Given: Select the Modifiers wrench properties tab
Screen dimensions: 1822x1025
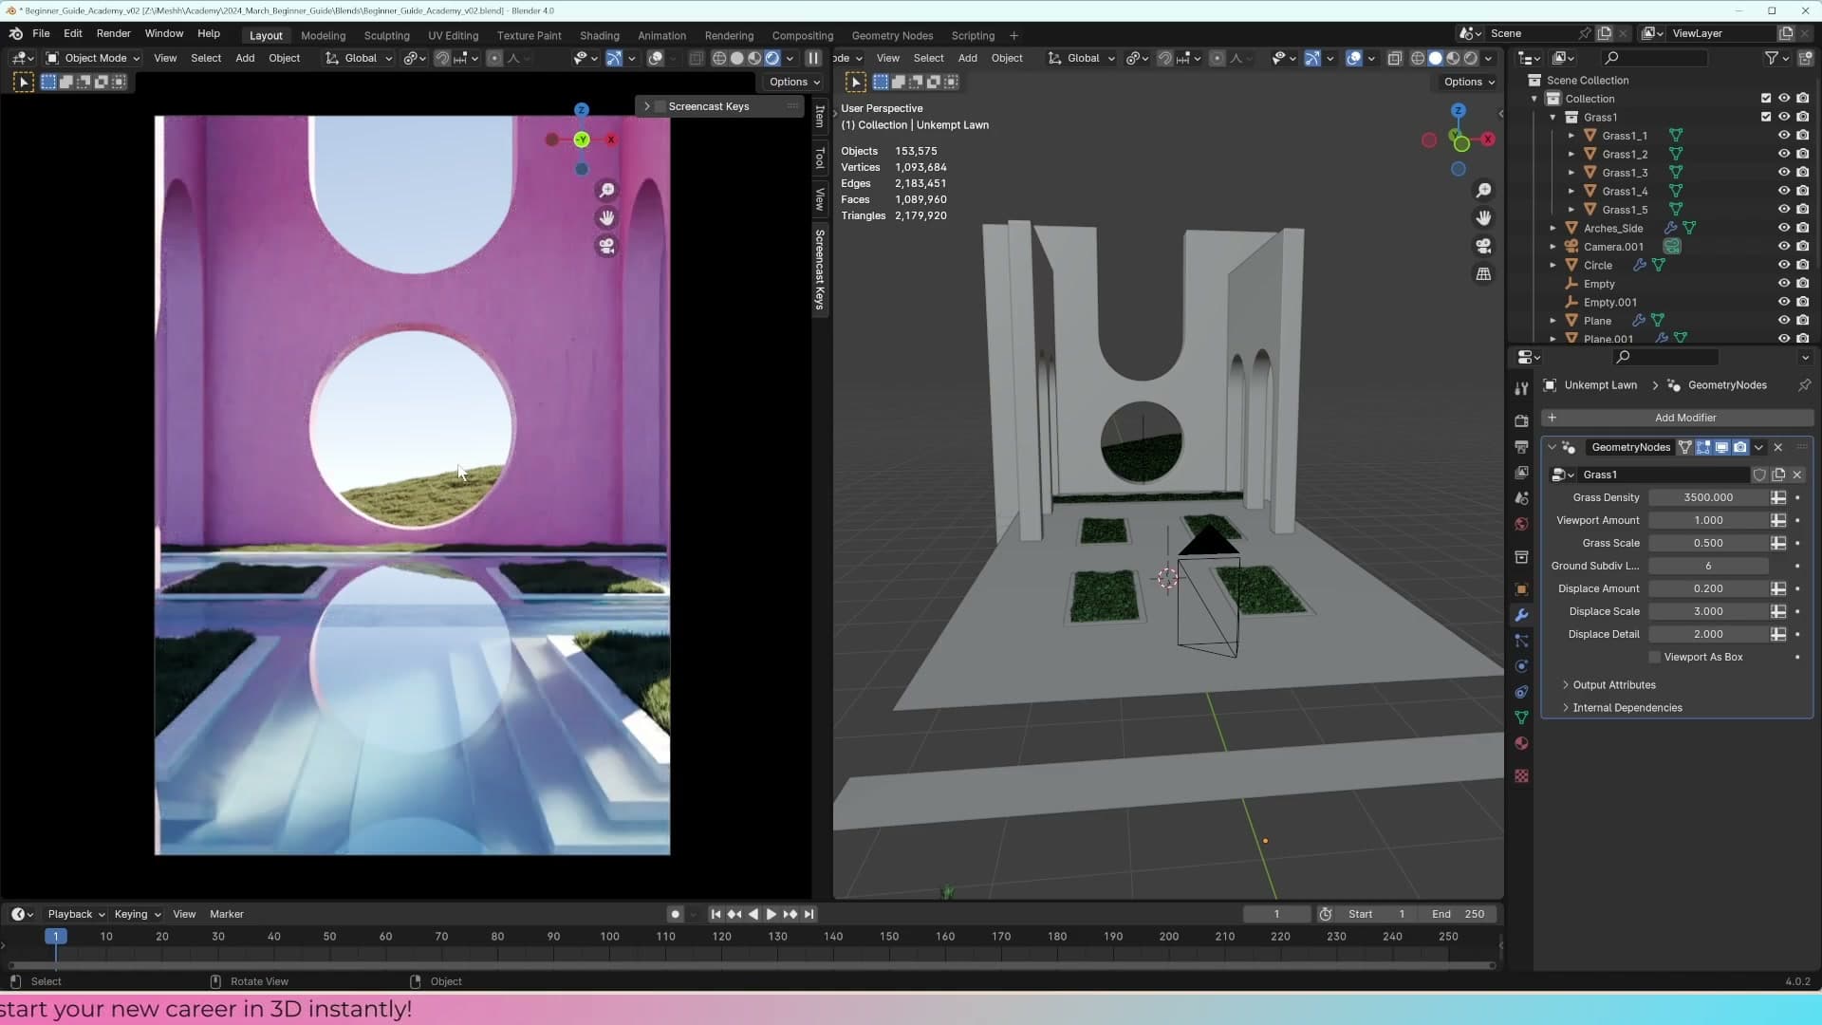Looking at the screenshot, I should click(x=1521, y=615).
